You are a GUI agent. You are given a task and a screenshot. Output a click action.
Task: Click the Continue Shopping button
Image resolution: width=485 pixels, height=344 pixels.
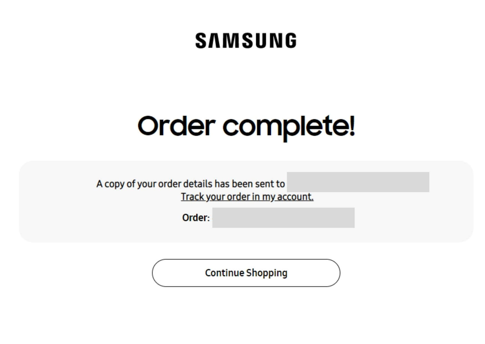[246, 273]
